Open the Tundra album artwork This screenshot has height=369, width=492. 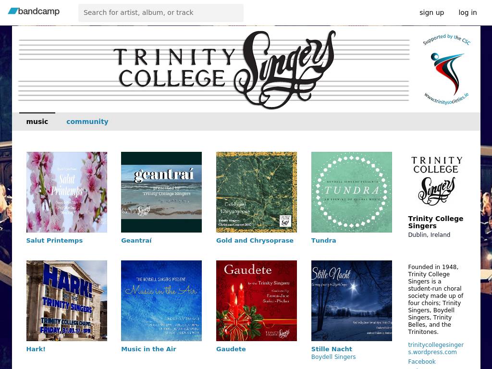pyautogui.click(x=352, y=192)
